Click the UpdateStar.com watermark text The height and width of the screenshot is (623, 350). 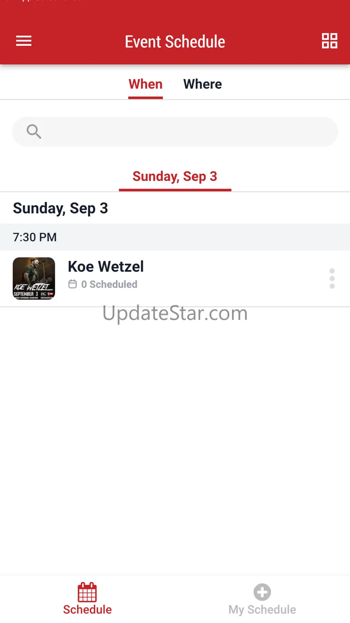point(175,313)
